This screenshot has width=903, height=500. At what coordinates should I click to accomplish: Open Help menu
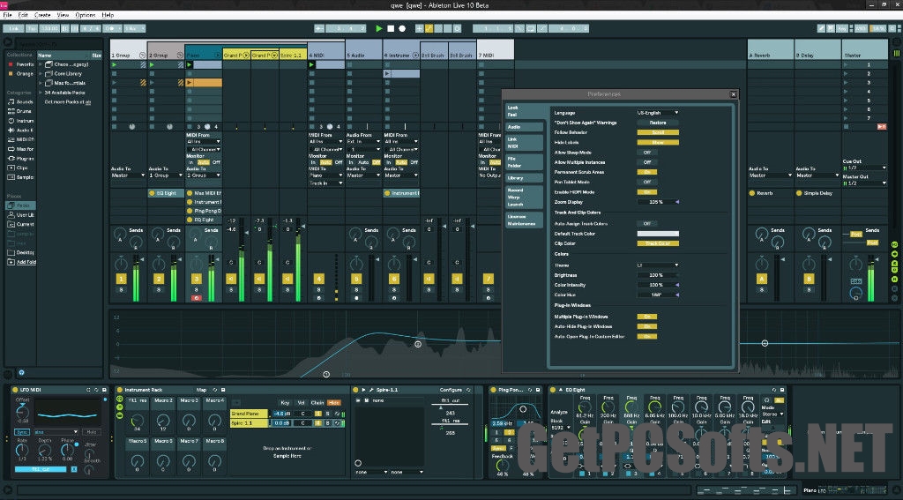(108, 15)
